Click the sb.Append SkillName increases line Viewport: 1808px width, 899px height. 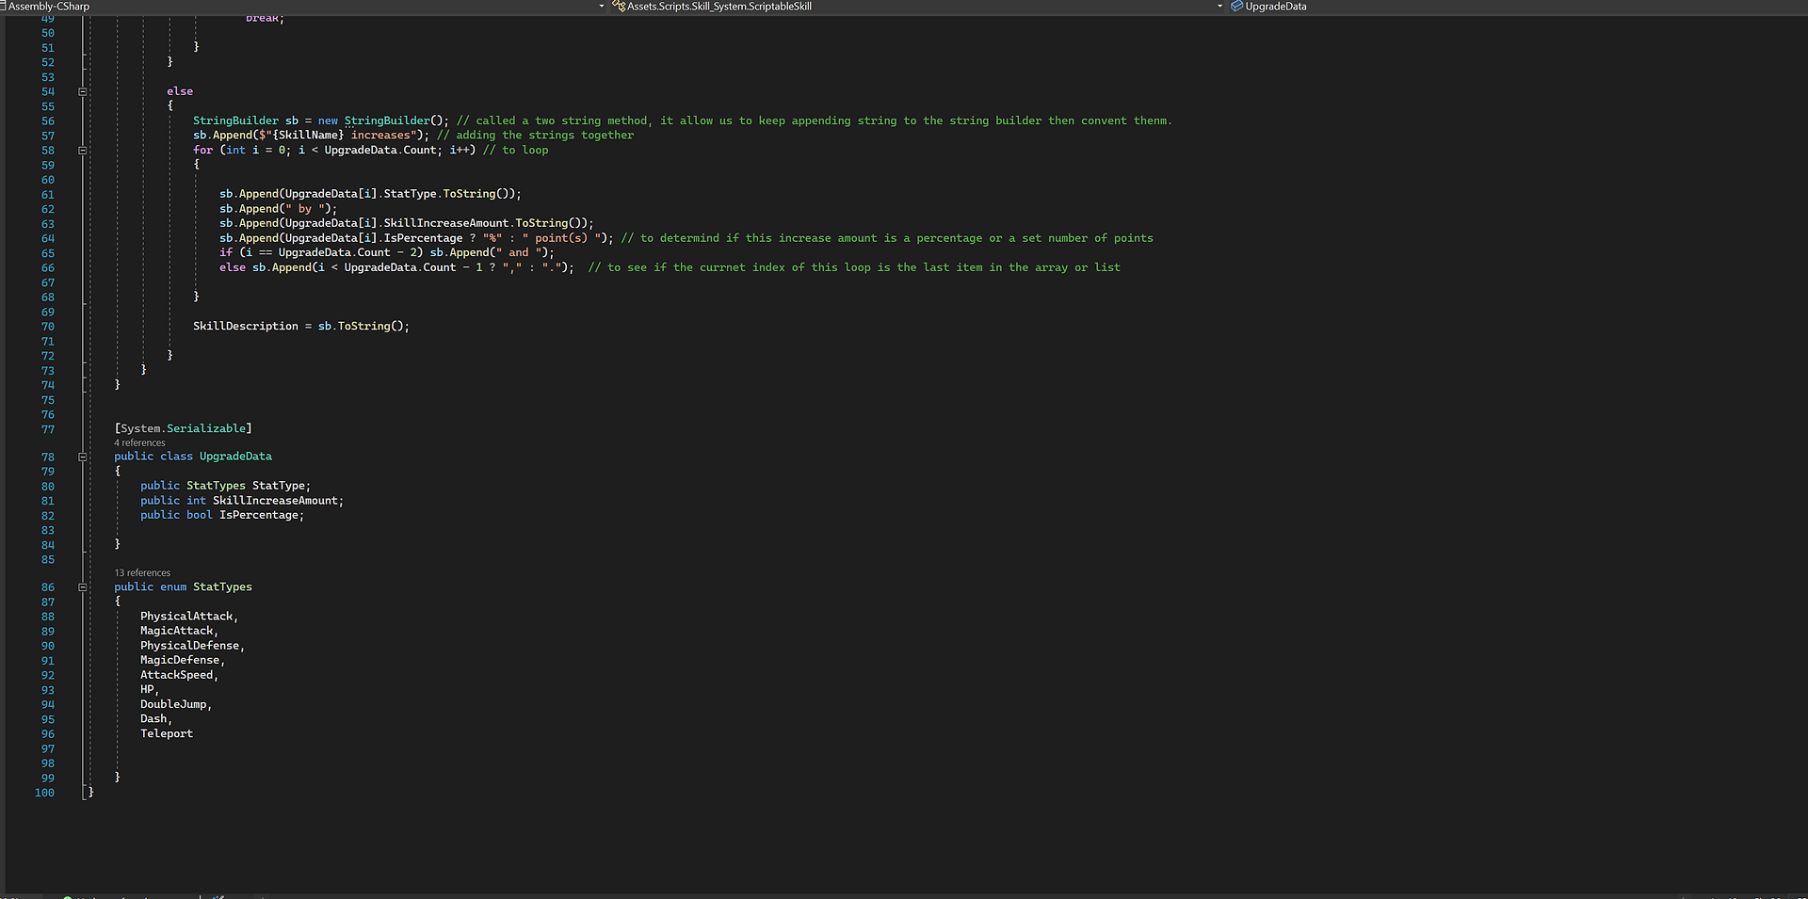click(x=311, y=135)
